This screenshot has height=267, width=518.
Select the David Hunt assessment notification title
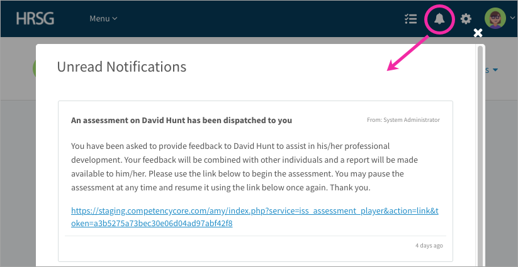(x=181, y=121)
